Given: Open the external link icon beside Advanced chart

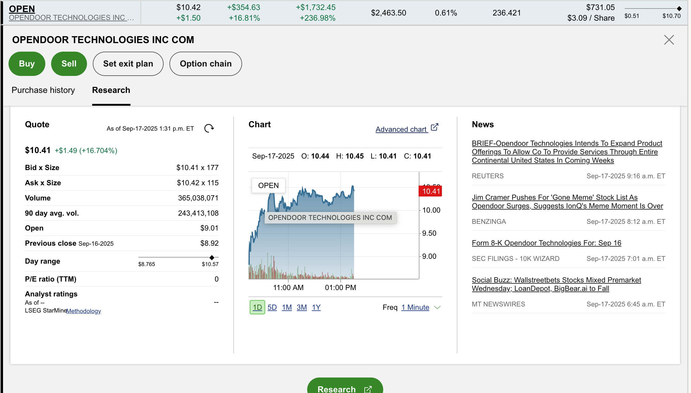Looking at the screenshot, I should (435, 127).
